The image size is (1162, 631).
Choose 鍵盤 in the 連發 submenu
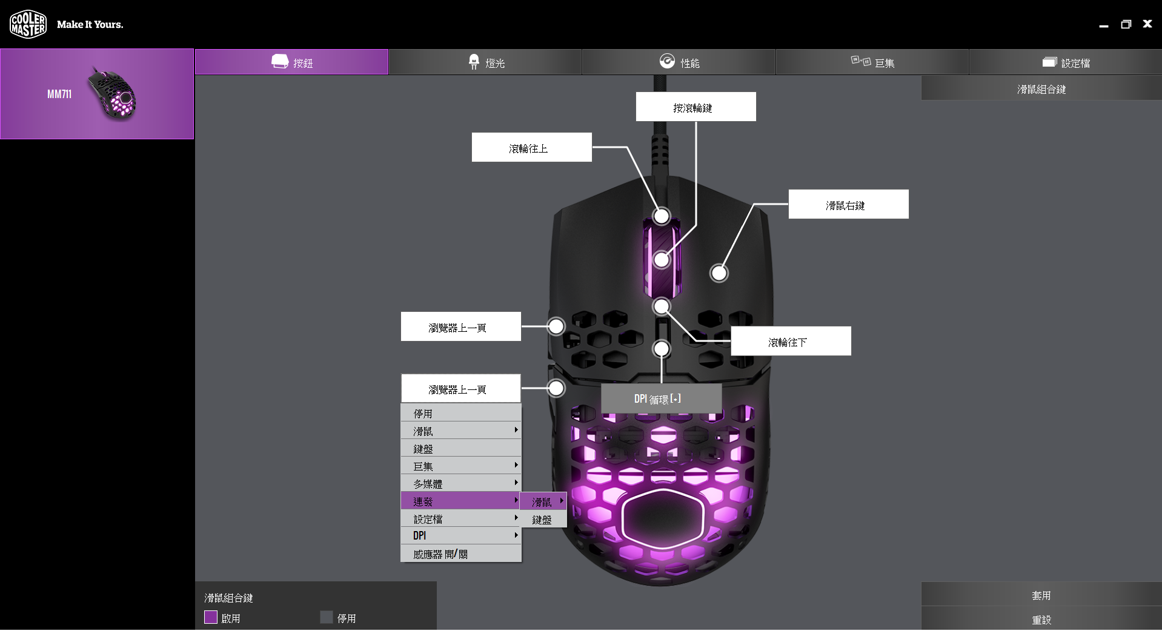click(544, 519)
